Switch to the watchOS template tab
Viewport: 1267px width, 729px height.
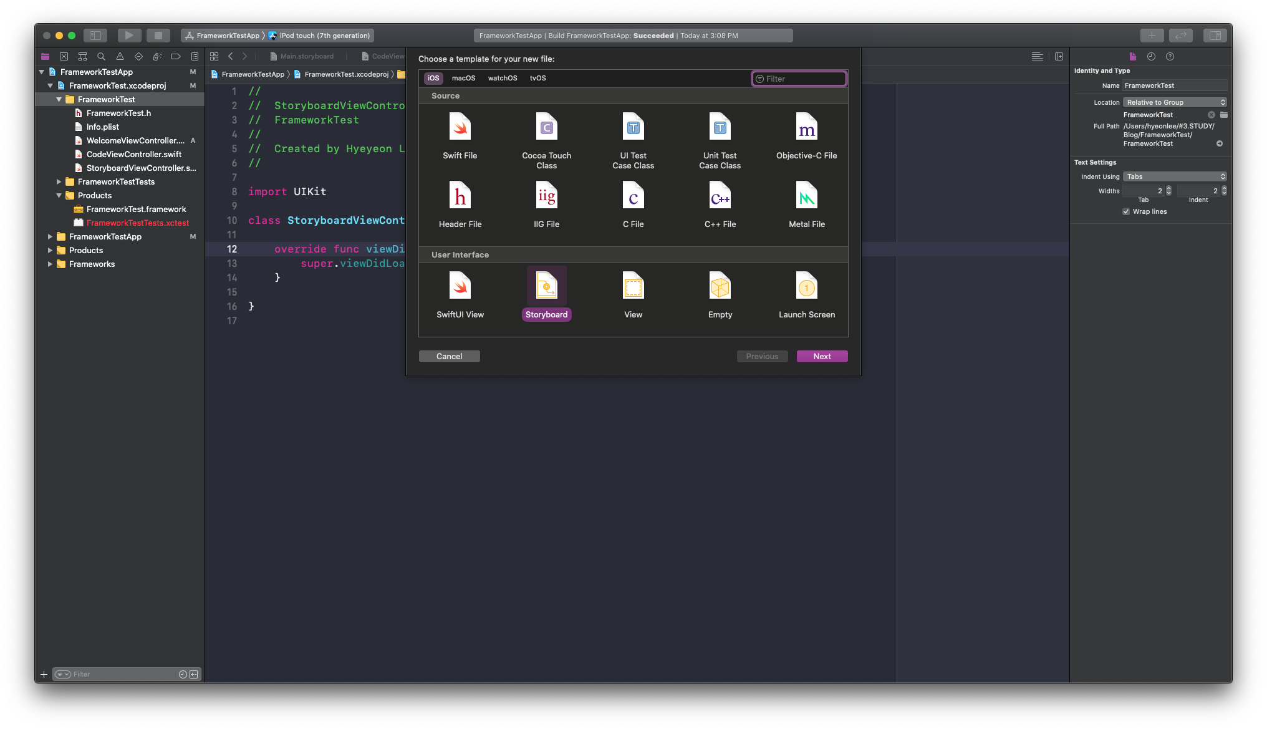pos(502,78)
